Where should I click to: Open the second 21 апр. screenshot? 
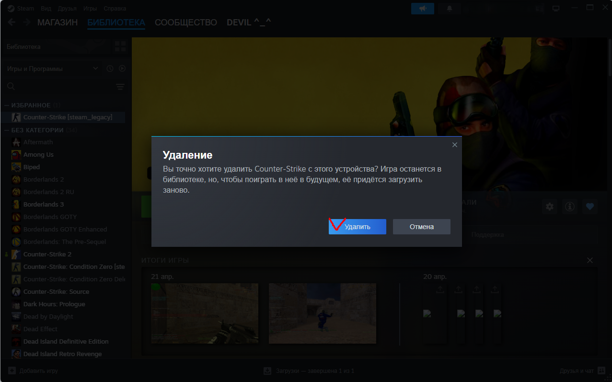coord(323,313)
